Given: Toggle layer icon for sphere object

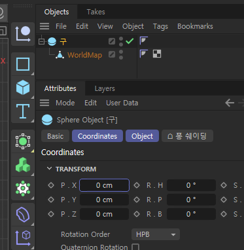Looking at the screenshot, I should pos(112,41).
